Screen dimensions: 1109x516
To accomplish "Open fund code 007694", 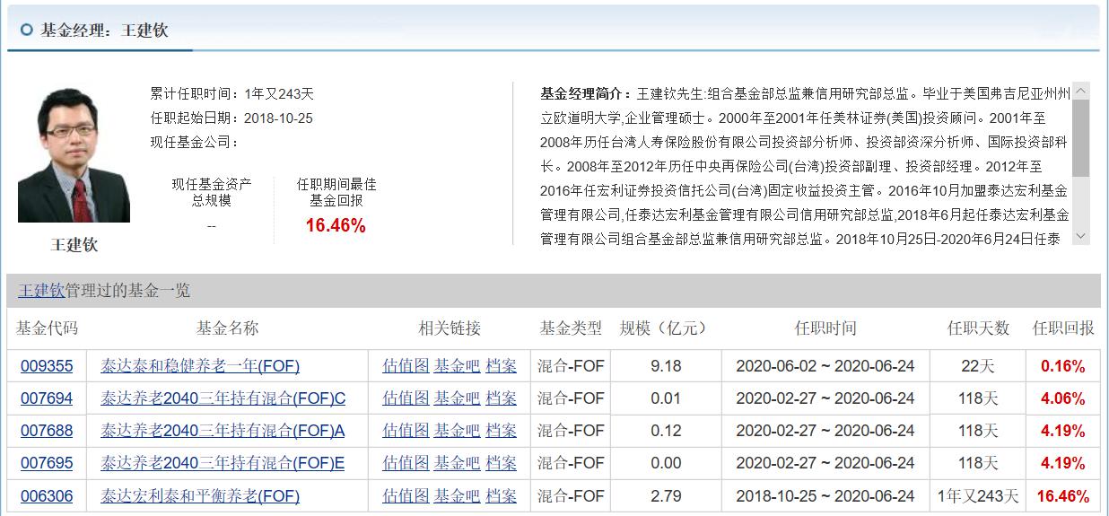I will pos(47,398).
